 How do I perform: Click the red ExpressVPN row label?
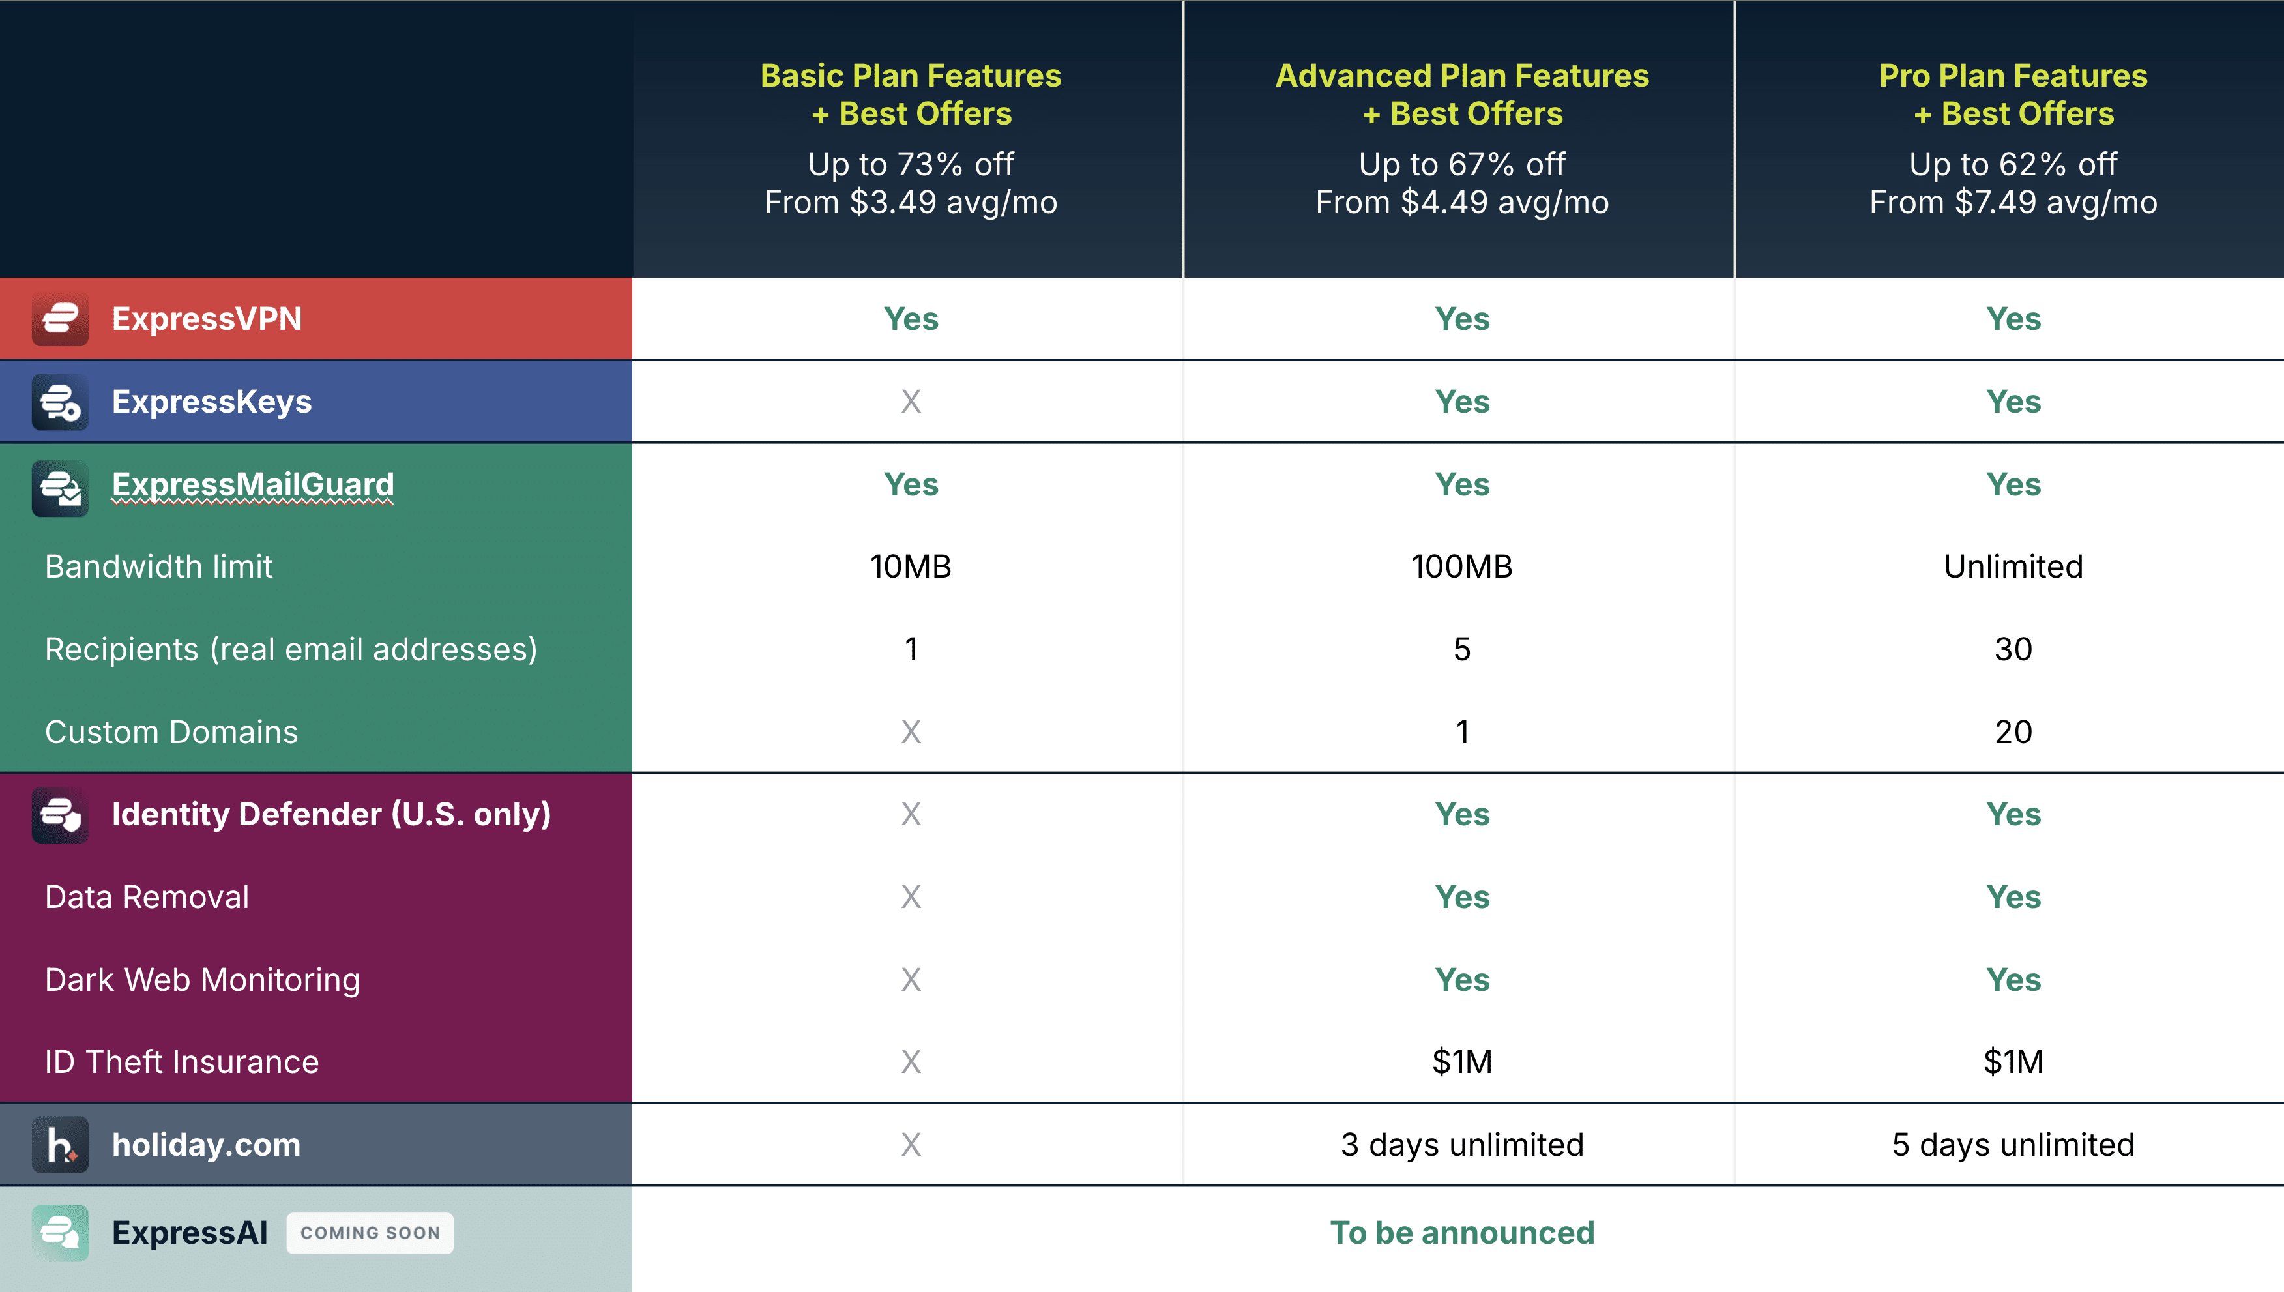(x=207, y=319)
